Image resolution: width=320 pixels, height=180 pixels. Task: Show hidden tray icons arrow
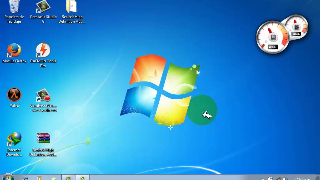(263, 179)
